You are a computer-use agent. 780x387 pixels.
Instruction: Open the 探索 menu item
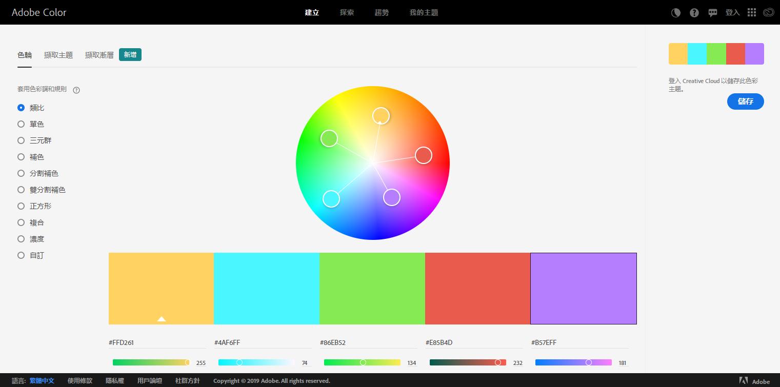[x=347, y=12]
